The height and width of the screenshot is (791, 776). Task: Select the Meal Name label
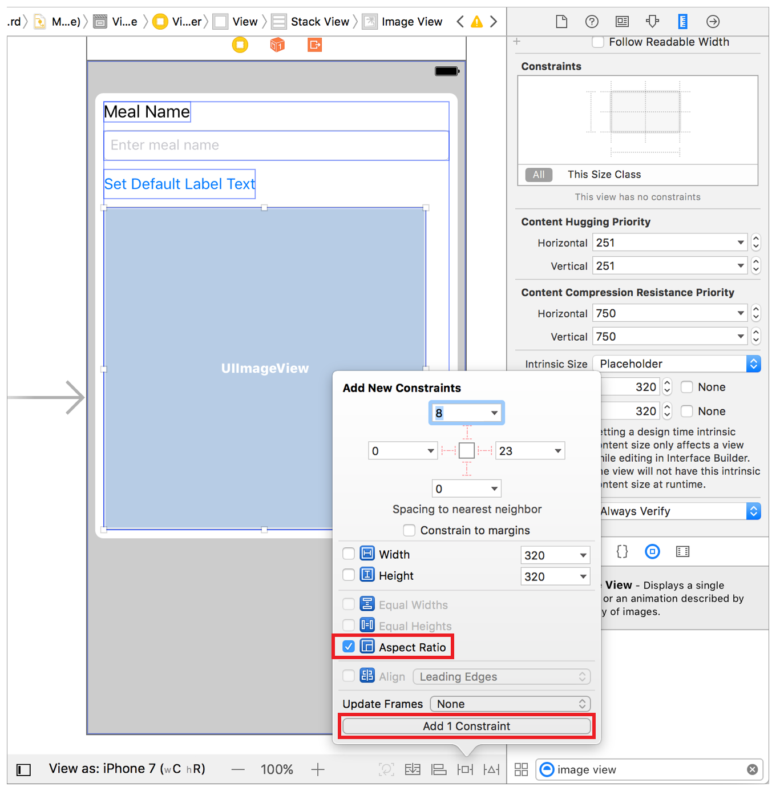147,112
